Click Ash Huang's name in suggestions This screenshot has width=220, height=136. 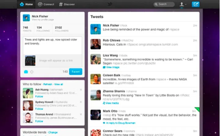click(42, 90)
